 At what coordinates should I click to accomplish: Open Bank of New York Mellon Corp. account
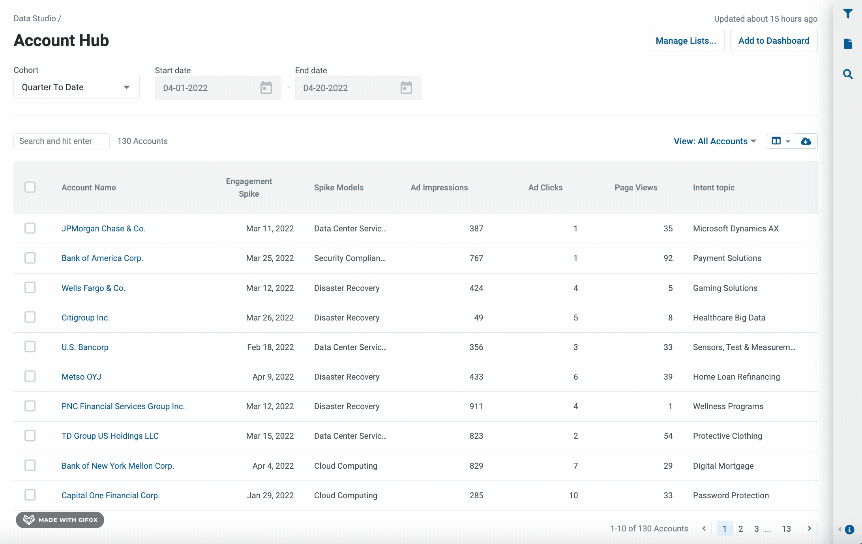pos(118,466)
